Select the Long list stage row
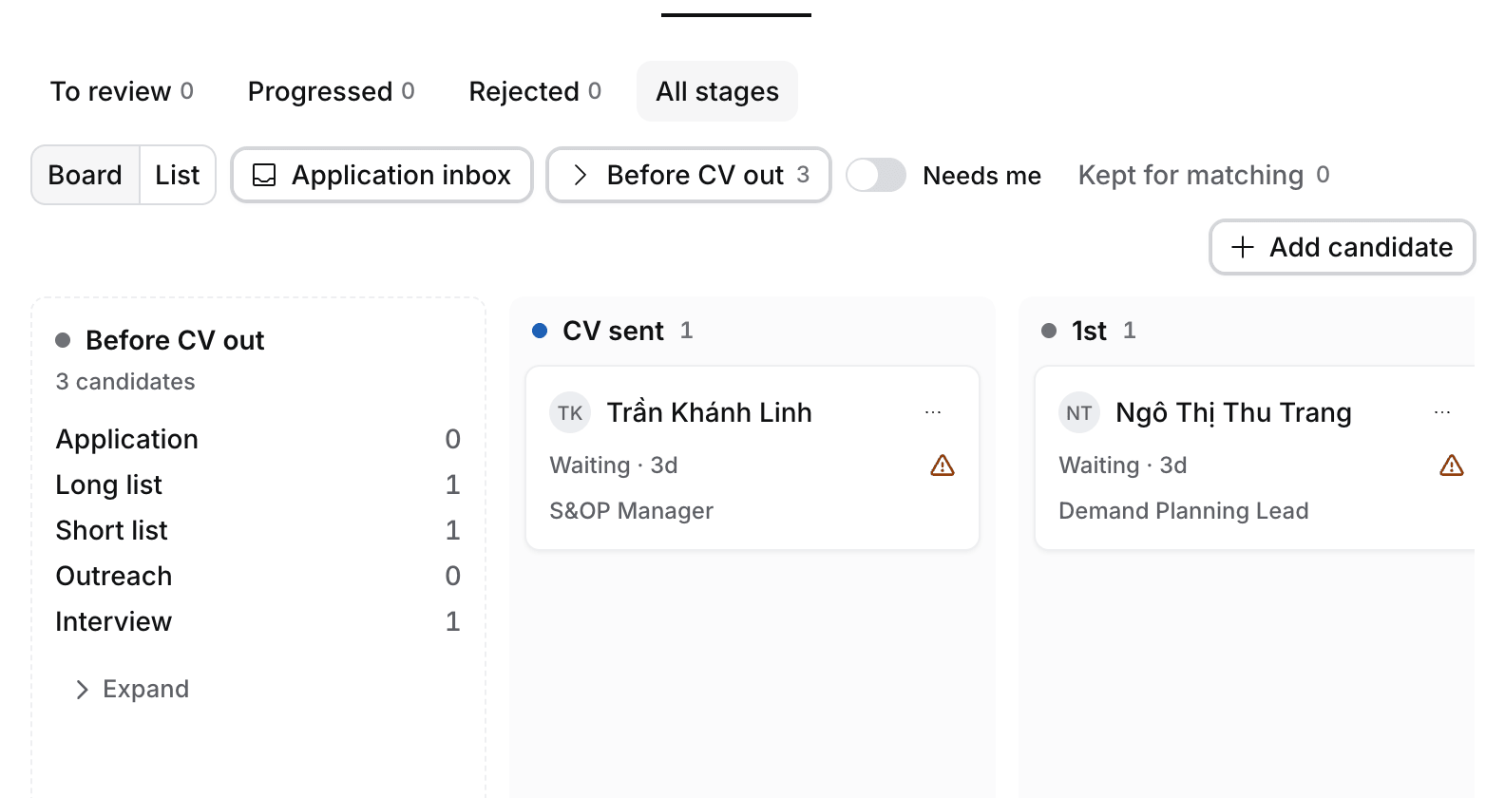This screenshot has width=1505, height=798. tap(258, 484)
